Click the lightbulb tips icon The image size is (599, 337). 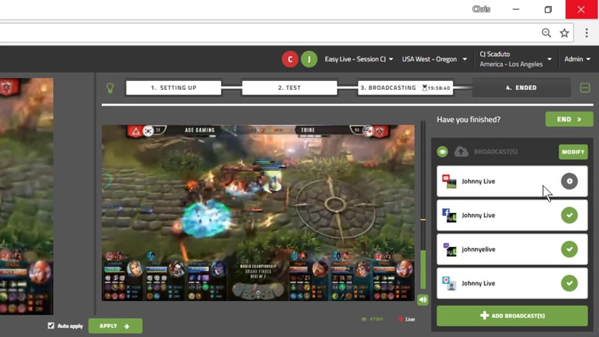click(110, 88)
